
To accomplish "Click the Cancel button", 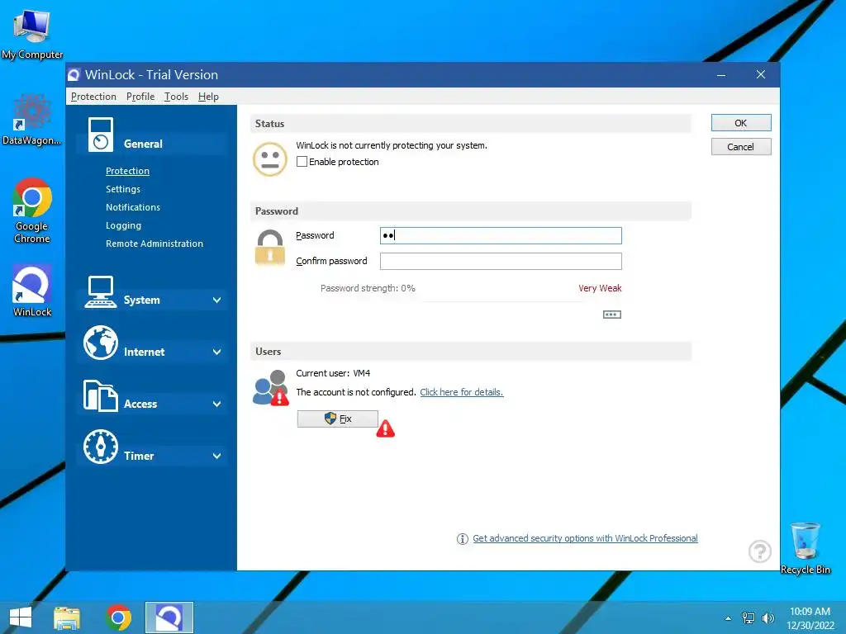I will click(741, 147).
